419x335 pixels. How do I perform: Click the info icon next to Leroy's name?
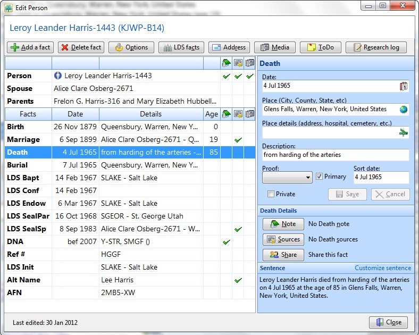tap(58, 76)
